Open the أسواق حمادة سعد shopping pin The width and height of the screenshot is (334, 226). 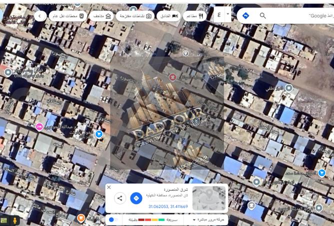point(321,172)
